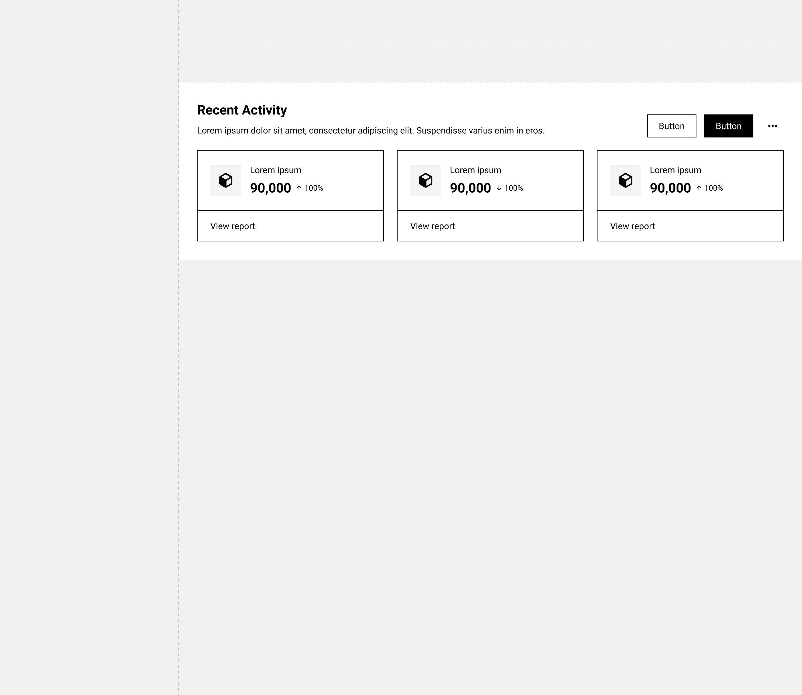Open View report in the third card
802x695 pixels.
tap(632, 226)
